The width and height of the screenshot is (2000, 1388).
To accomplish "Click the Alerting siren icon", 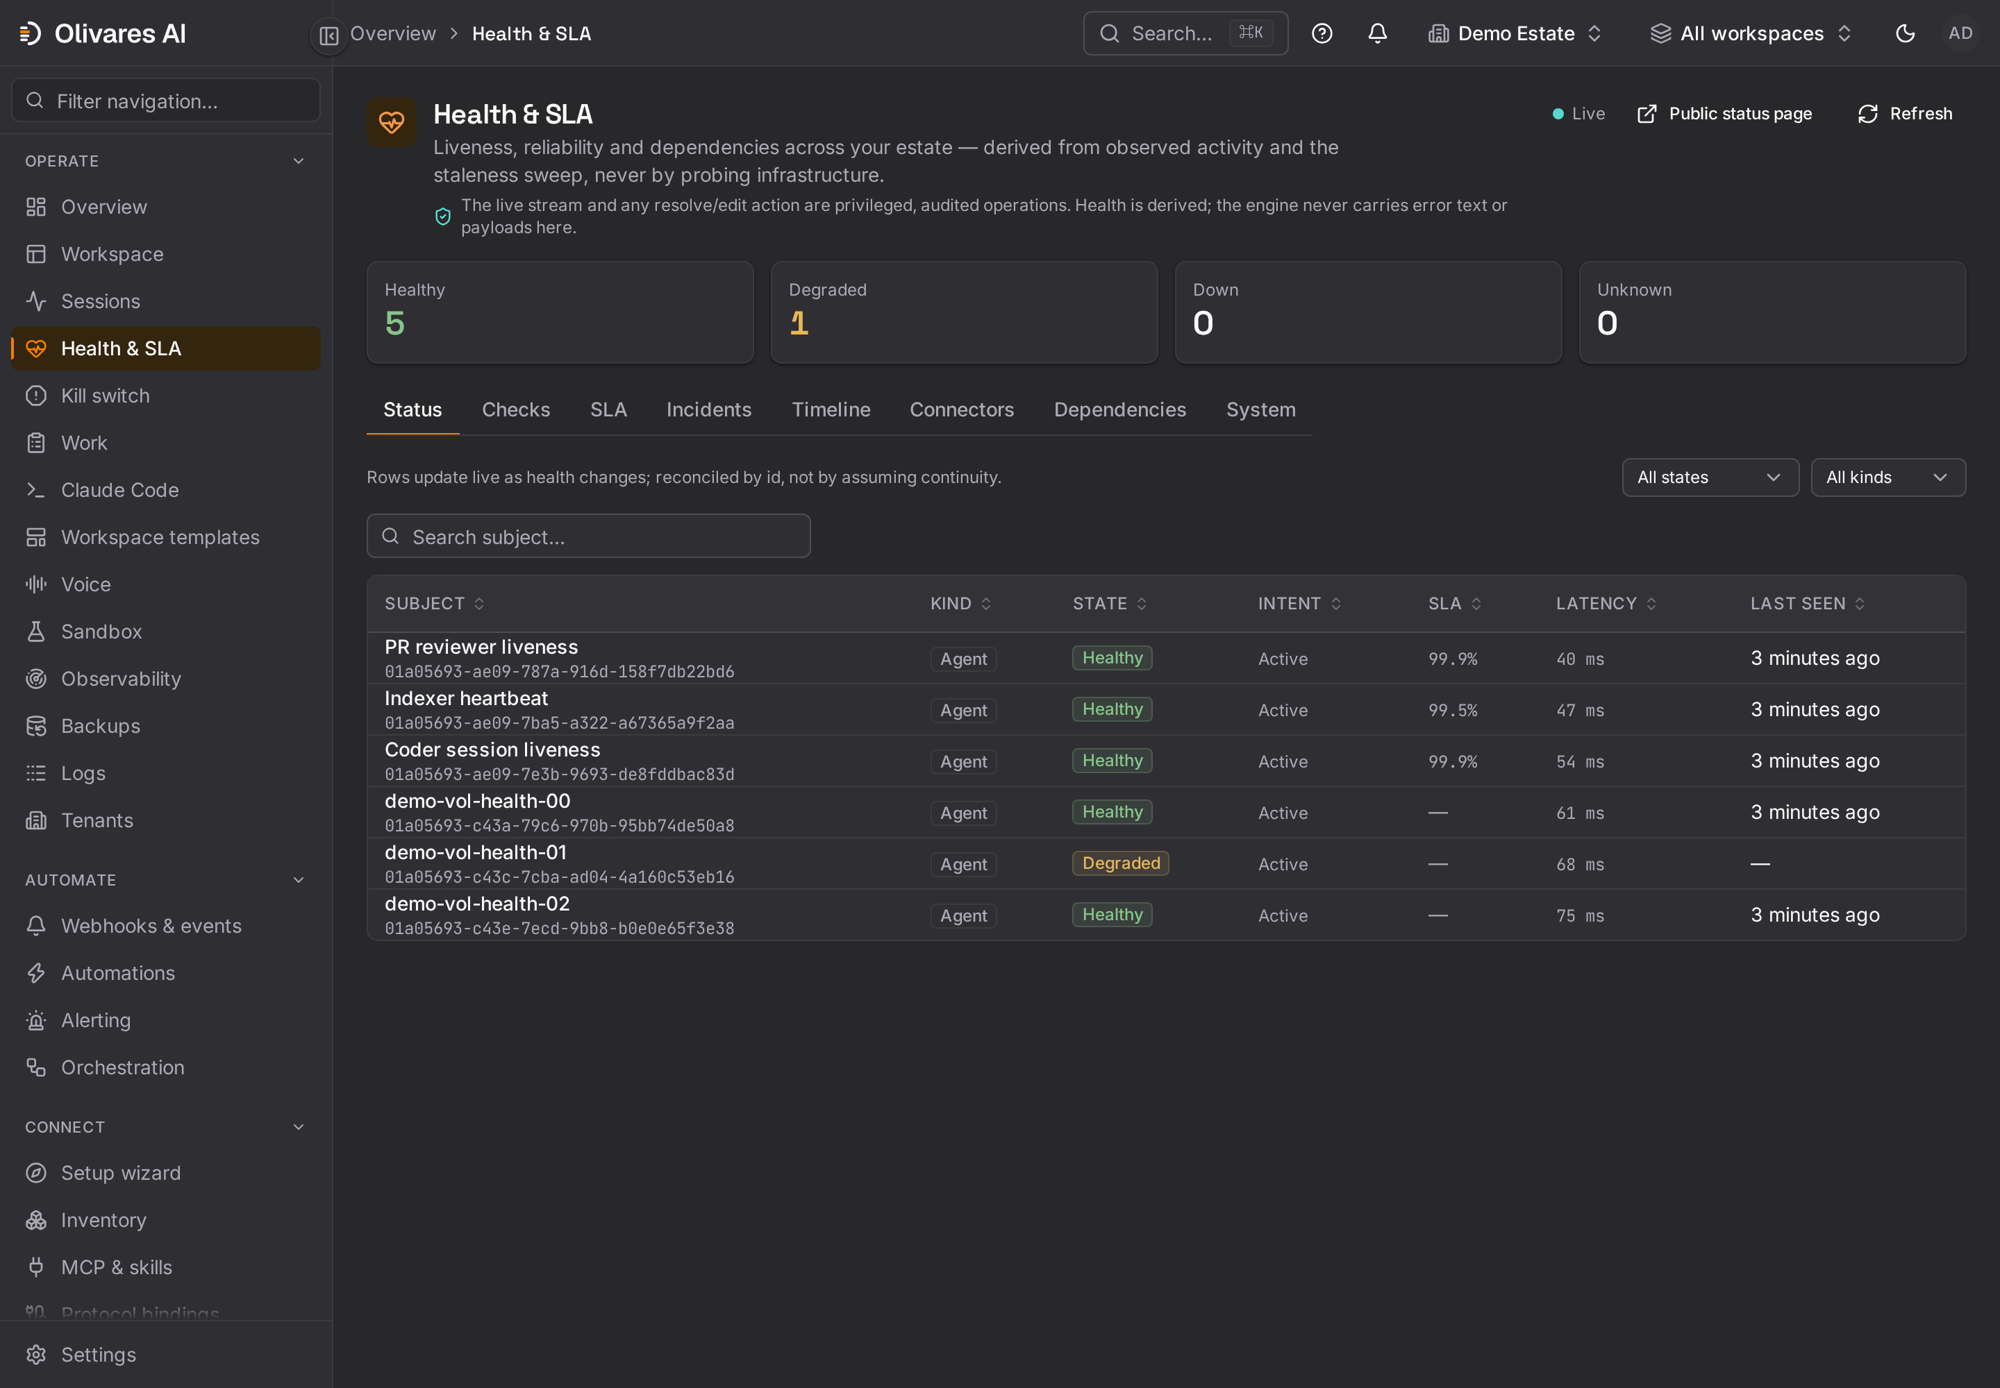I will (35, 1020).
